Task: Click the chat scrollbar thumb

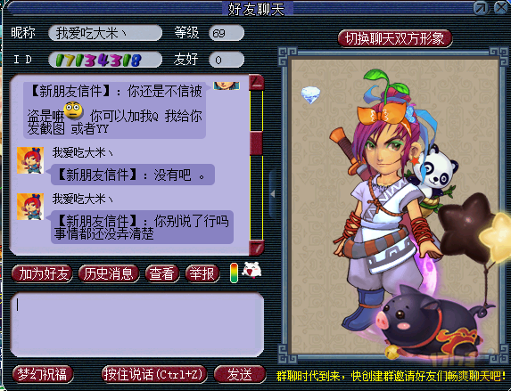Action: tap(257, 143)
